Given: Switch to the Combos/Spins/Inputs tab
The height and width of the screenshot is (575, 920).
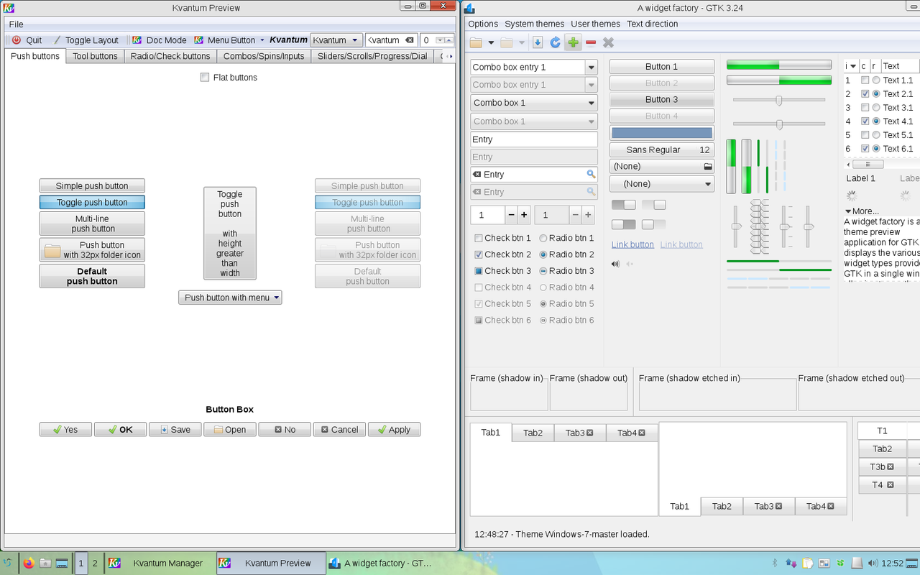Looking at the screenshot, I should tap(264, 56).
